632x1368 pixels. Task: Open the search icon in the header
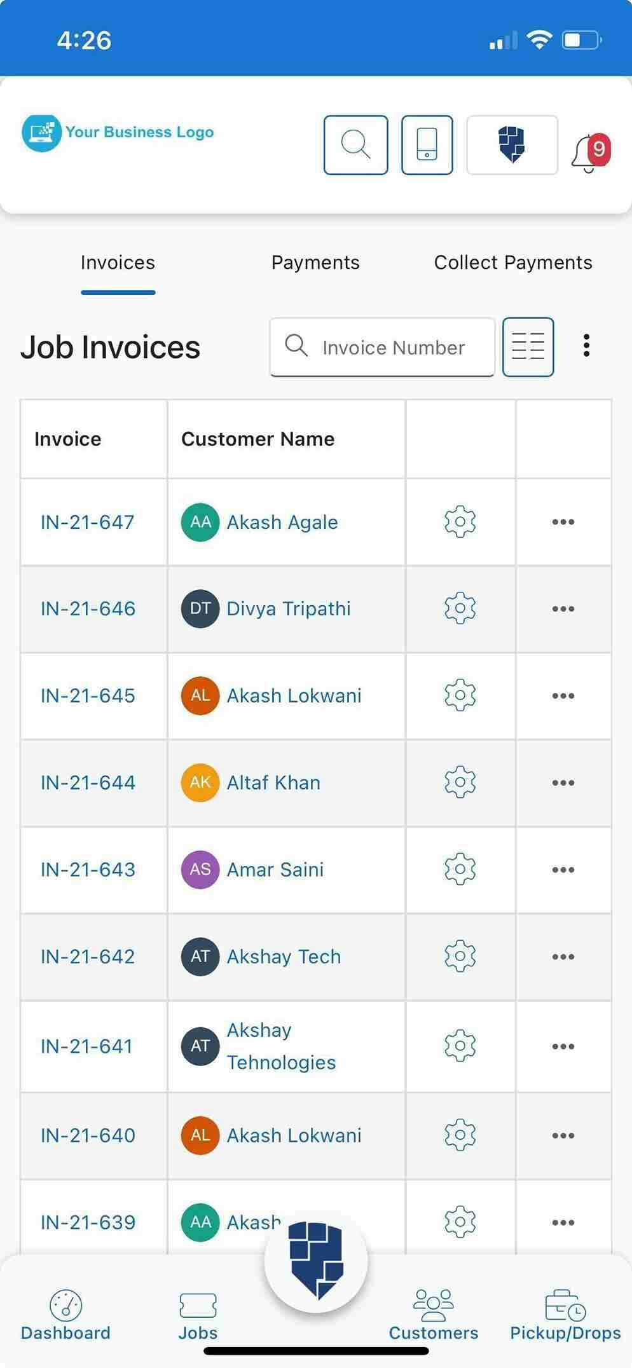[355, 144]
